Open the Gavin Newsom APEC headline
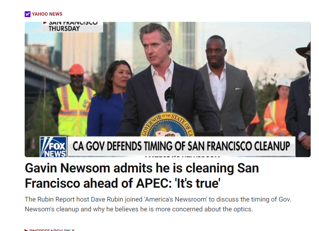This screenshot has width=319, height=231. [x=142, y=176]
